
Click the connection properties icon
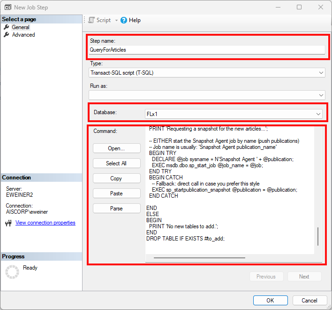click(x=8, y=223)
